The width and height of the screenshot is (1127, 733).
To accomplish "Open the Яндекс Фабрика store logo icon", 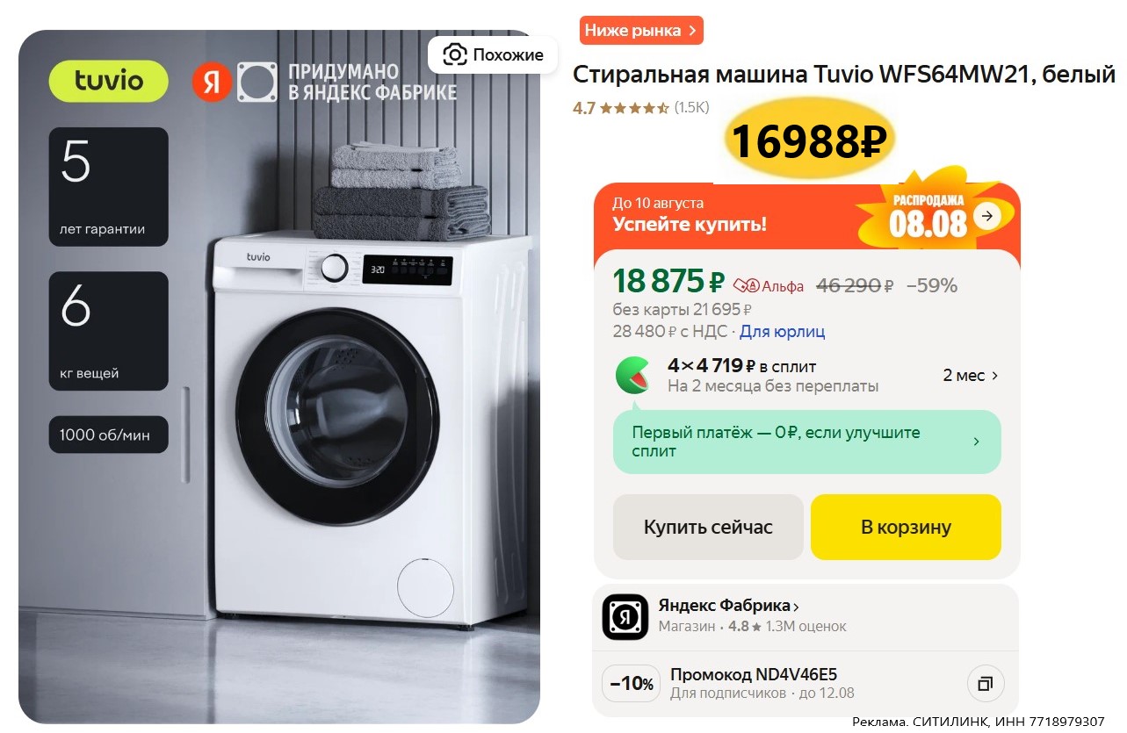I will pyautogui.click(x=625, y=617).
